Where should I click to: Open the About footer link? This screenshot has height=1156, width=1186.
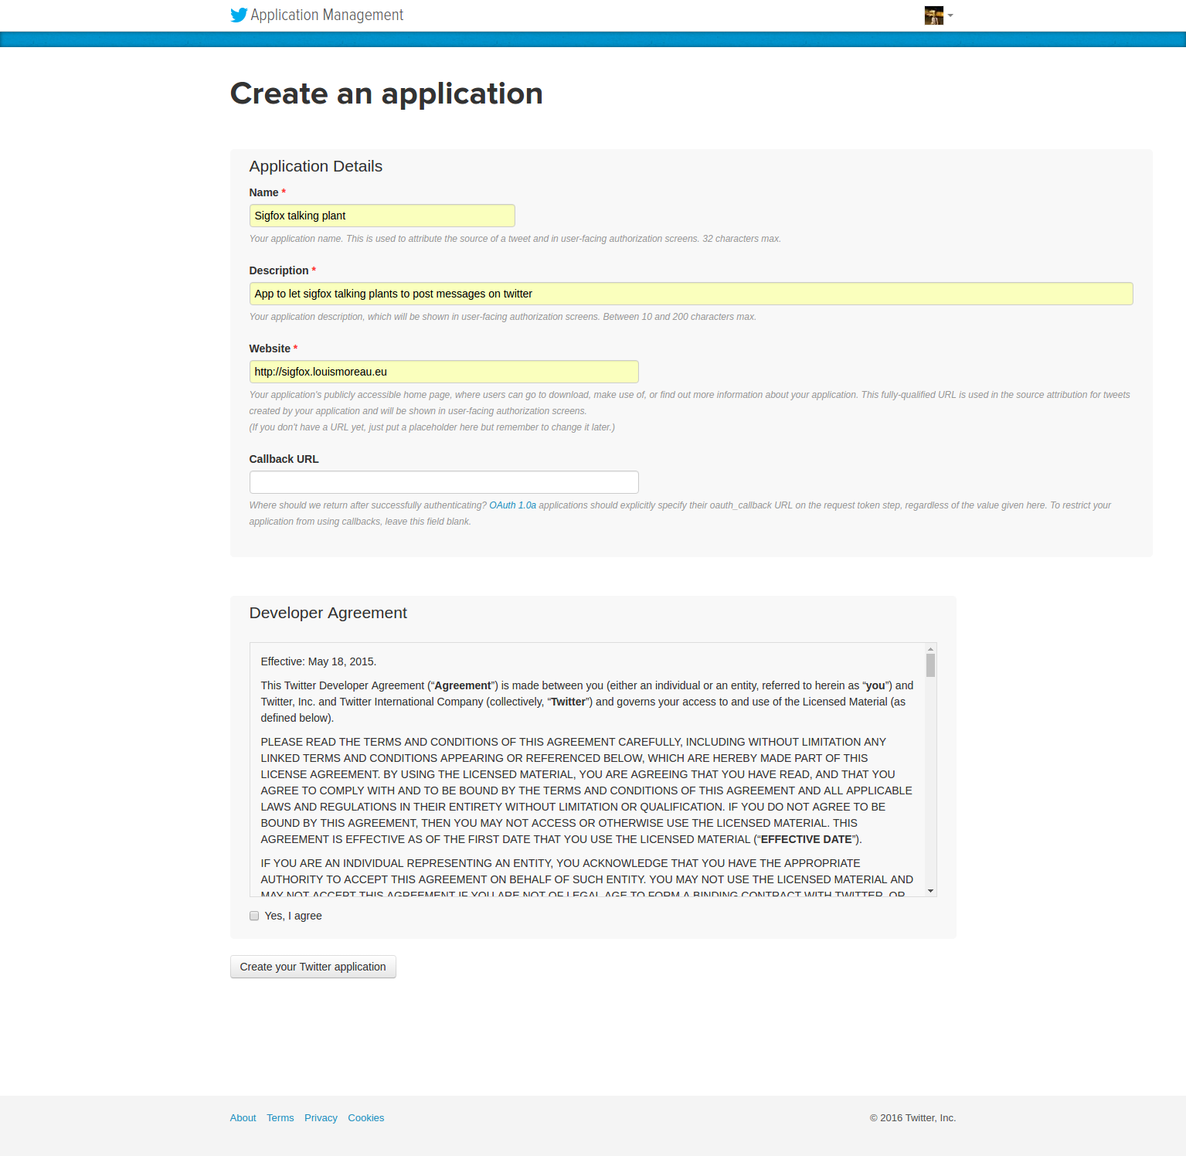coord(243,1118)
